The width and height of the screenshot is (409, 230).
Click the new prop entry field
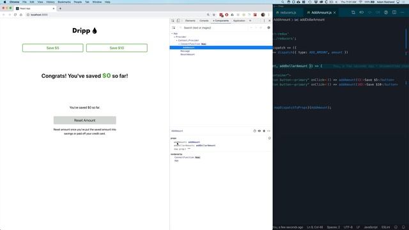(180, 149)
